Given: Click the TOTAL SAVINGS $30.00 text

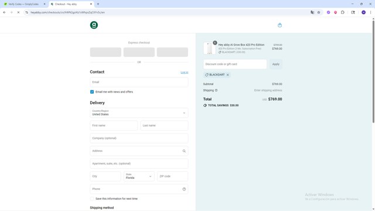Looking at the screenshot, I should (223, 105).
